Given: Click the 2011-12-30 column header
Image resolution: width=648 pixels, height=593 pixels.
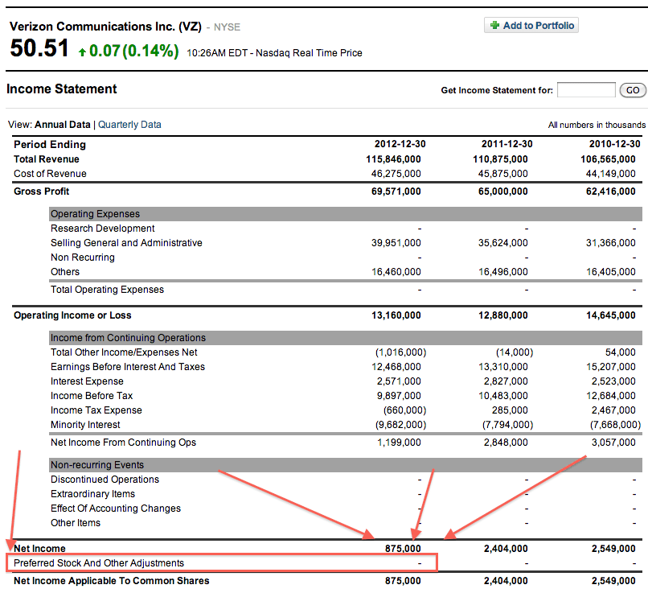Looking at the screenshot, I should [x=507, y=144].
